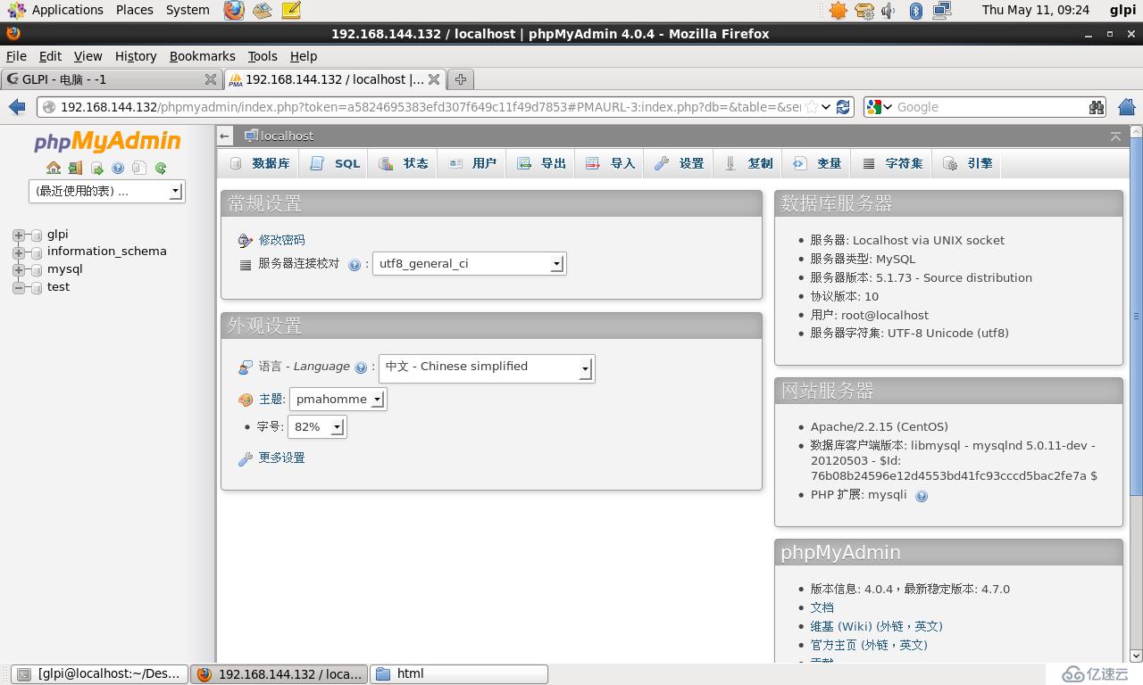This screenshot has width=1143, height=685.
Task: Open the query window icon in sidebar
Action: [x=96, y=168]
